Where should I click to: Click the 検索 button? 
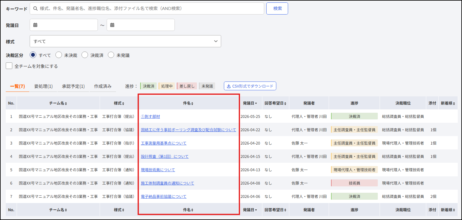pos(277,8)
